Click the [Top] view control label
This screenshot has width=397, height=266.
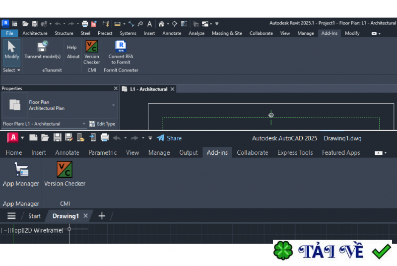coord(16,230)
